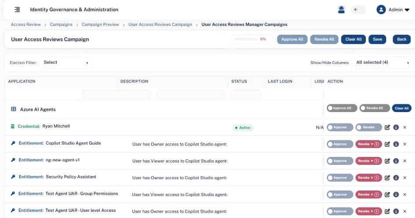Viewport: 415px width, 218px height.
Task: Open Revoke dropdown for Copilot Studio Agent Guide
Action: click(x=369, y=144)
